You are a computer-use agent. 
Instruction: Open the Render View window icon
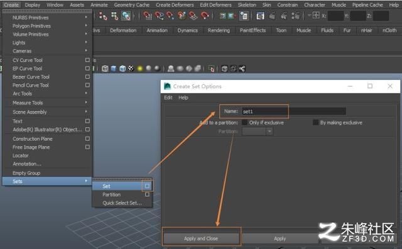(x=261, y=16)
